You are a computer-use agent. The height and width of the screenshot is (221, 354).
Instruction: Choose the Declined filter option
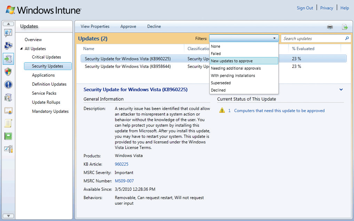[244, 90]
